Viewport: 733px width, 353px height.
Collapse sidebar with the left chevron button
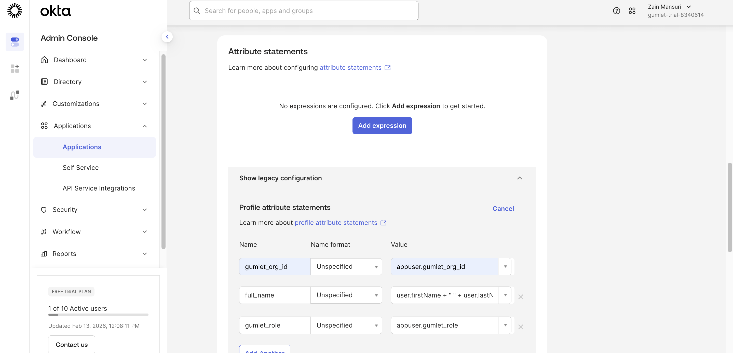tap(167, 37)
